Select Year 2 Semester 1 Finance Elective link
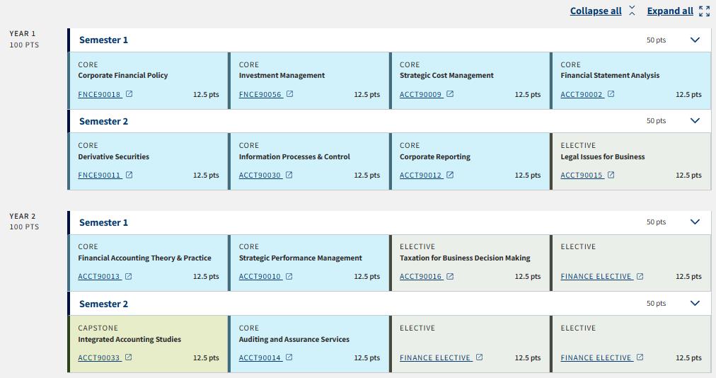Viewport: 716px width, 378px height. coord(596,277)
